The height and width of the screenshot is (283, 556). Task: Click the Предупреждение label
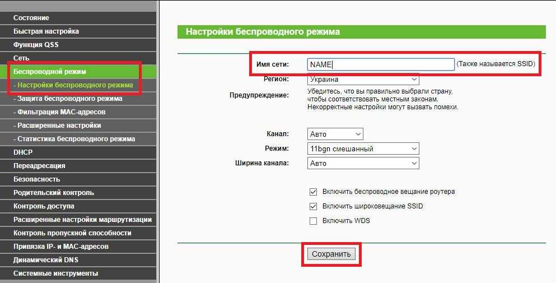tap(259, 95)
